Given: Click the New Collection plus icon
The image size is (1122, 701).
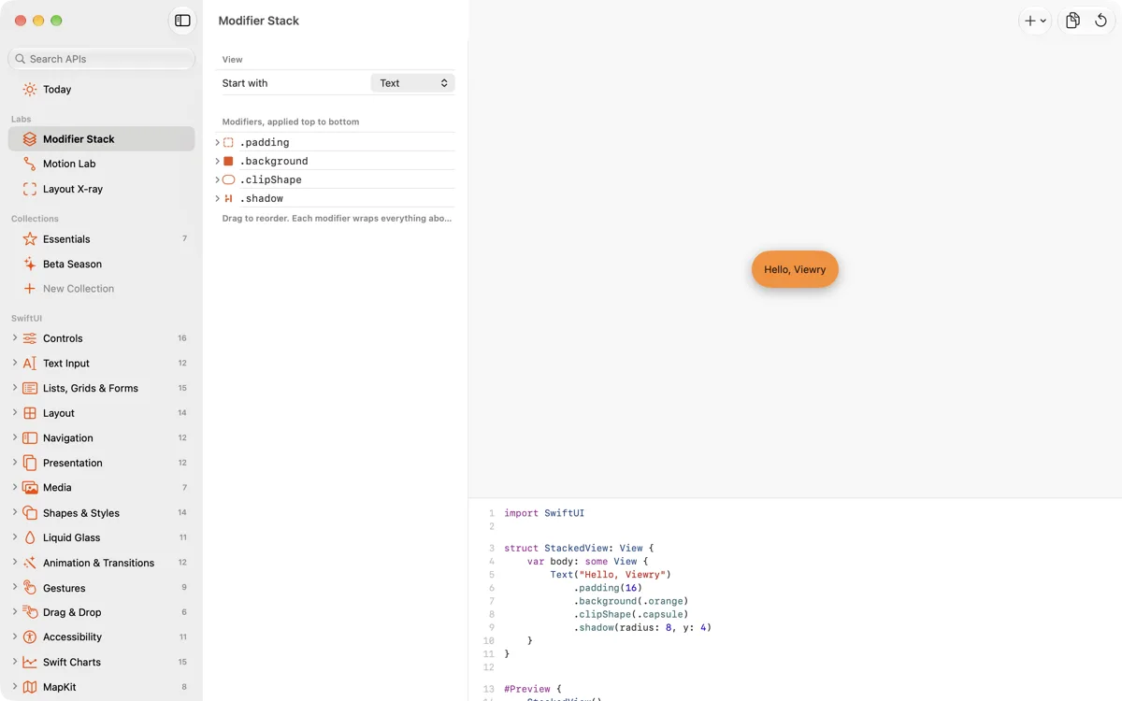Looking at the screenshot, I should pos(30,289).
